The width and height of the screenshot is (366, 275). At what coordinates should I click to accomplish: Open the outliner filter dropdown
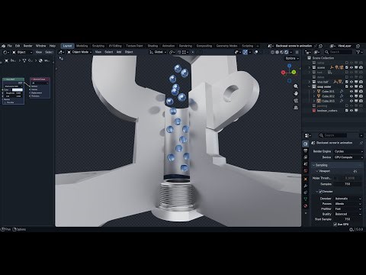(359, 52)
